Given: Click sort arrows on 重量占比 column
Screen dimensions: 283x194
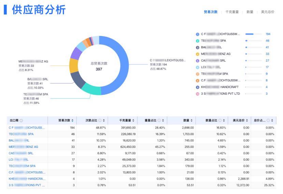Looking at the screenshot, I should [x=163, y=121].
